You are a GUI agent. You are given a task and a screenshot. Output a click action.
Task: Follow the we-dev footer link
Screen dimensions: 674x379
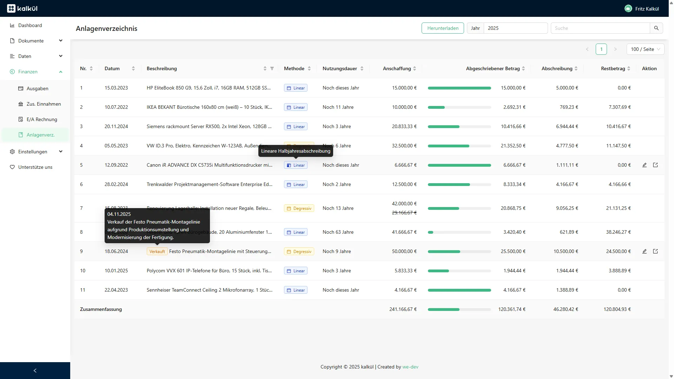pyautogui.click(x=410, y=367)
